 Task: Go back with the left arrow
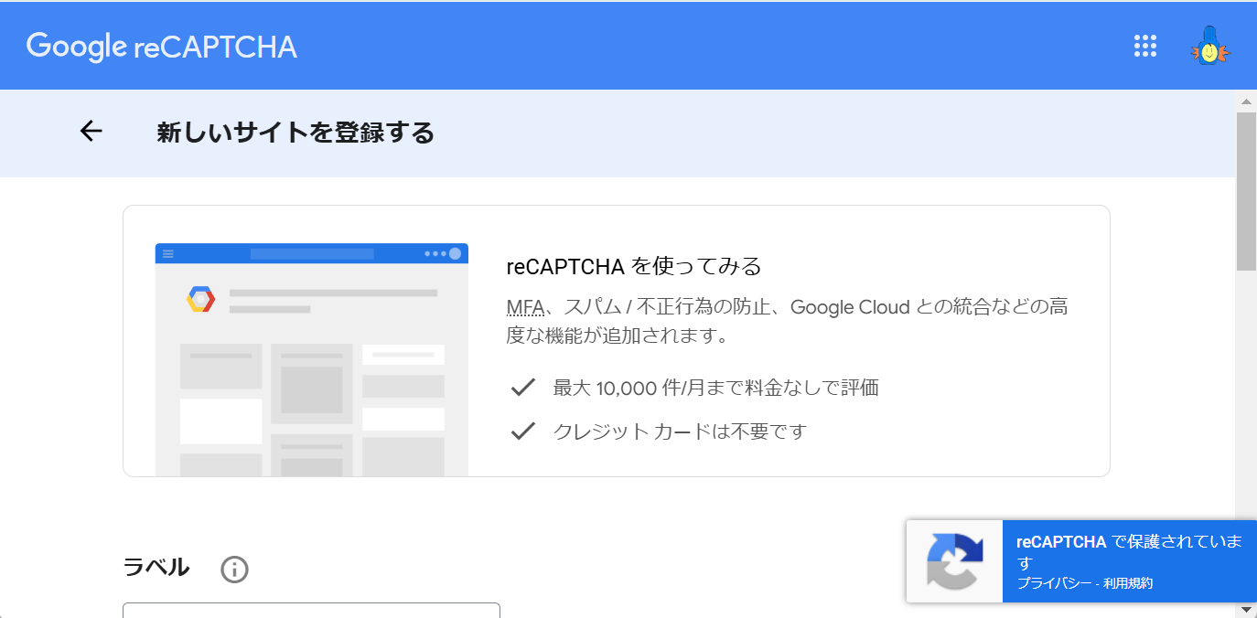[91, 132]
